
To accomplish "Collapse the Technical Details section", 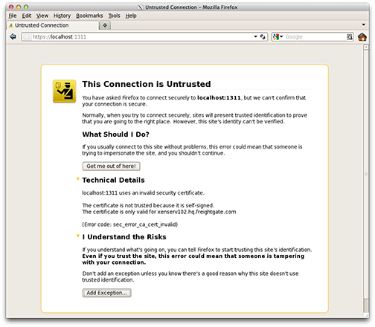I will (78, 179).
